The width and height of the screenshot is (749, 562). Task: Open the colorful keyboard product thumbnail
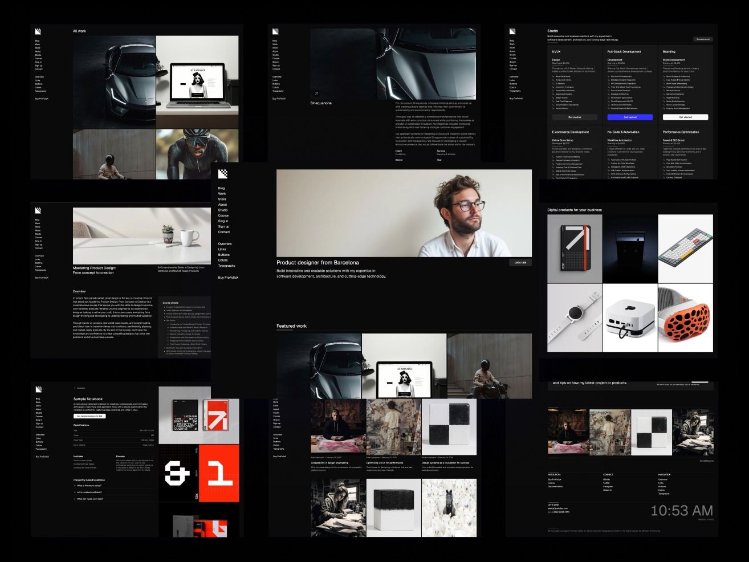685,249
